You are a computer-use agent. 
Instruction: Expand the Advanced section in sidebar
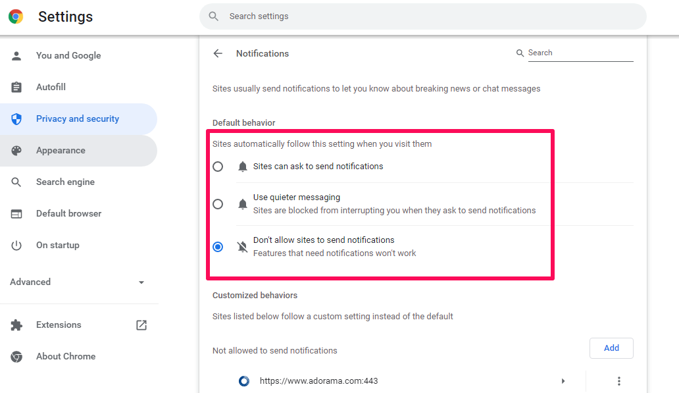click(78, 282)
